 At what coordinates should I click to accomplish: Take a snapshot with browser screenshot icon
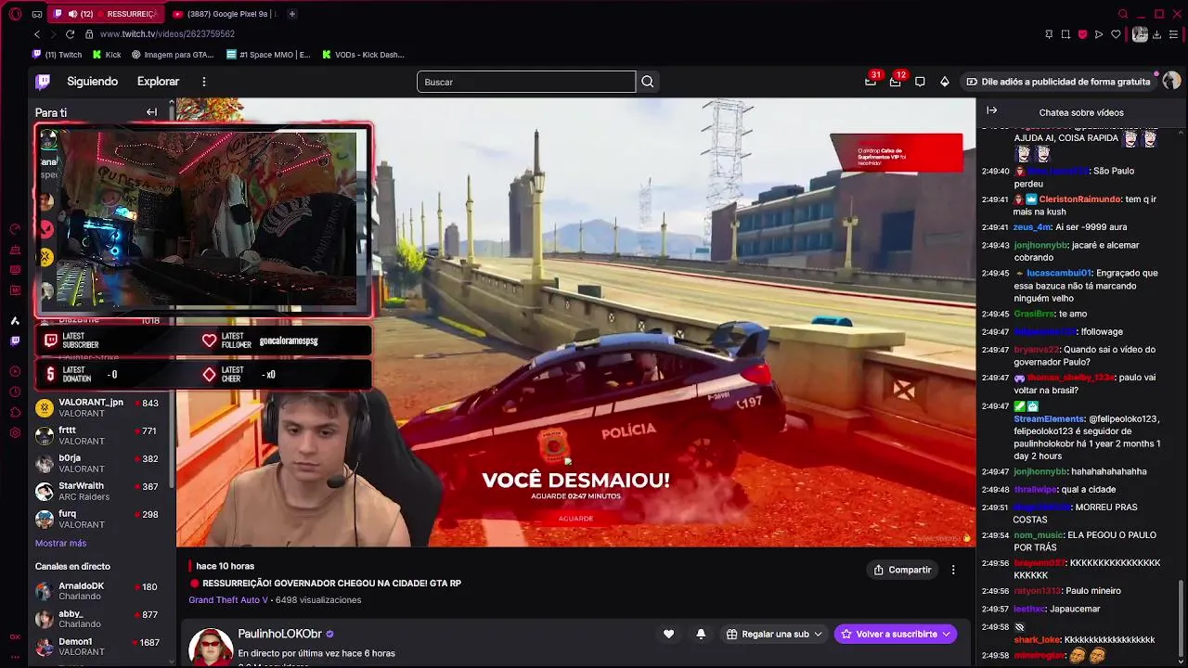[x=1065, y=34]
